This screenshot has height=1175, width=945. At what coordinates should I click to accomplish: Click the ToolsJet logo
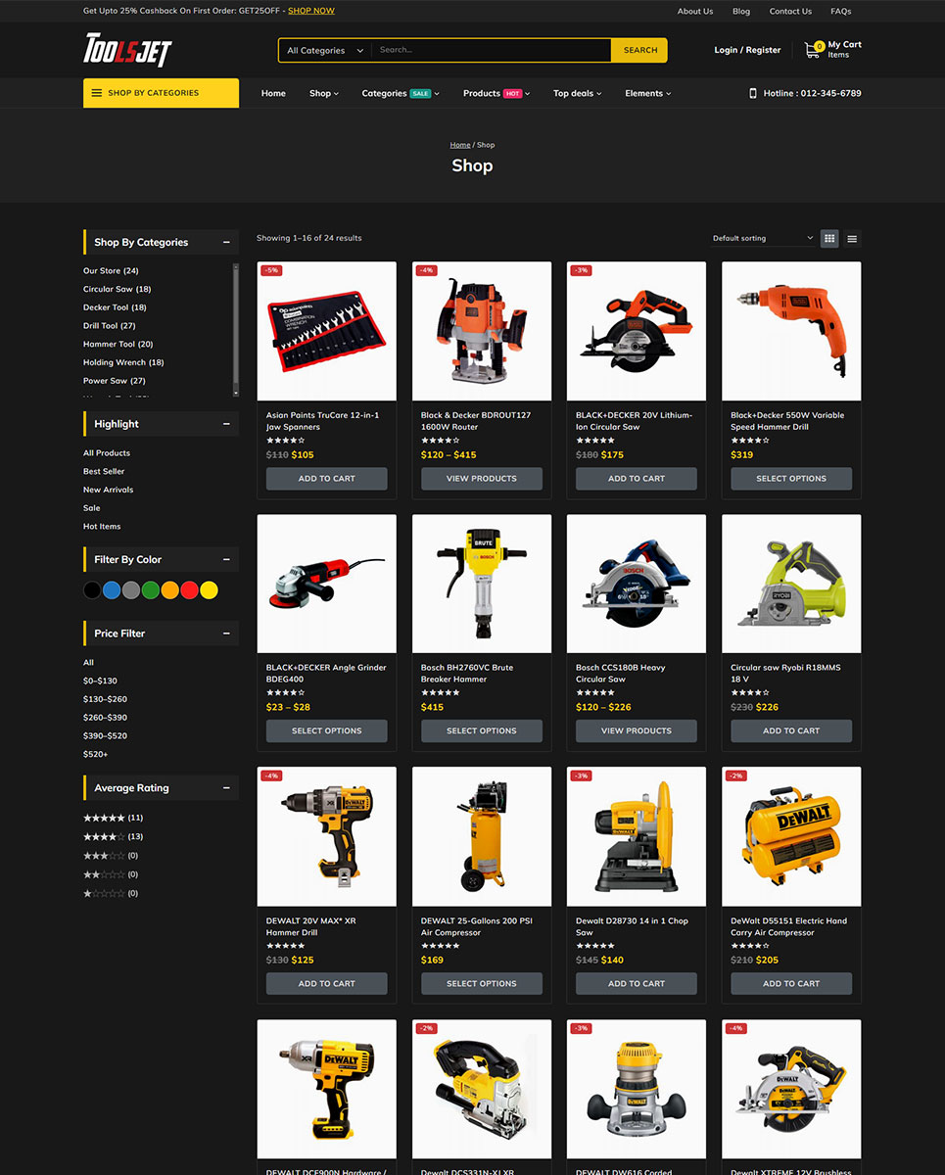click(127, 50)
